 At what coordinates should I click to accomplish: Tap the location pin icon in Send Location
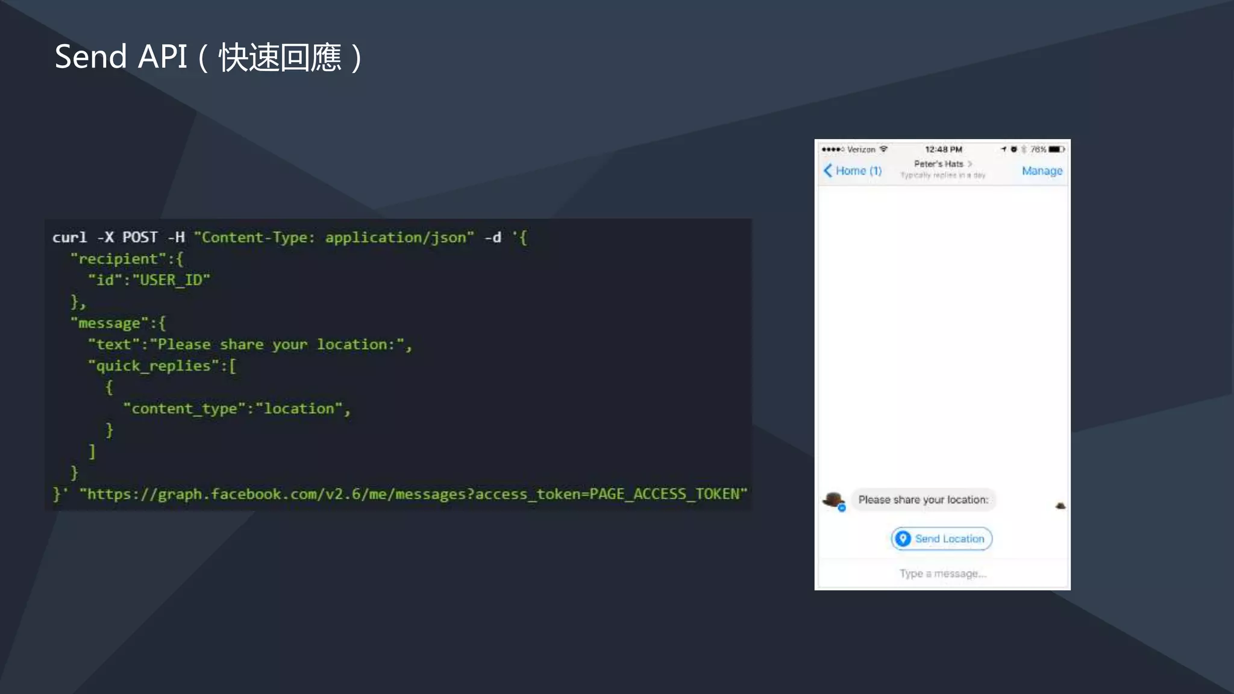coord(903,539)
